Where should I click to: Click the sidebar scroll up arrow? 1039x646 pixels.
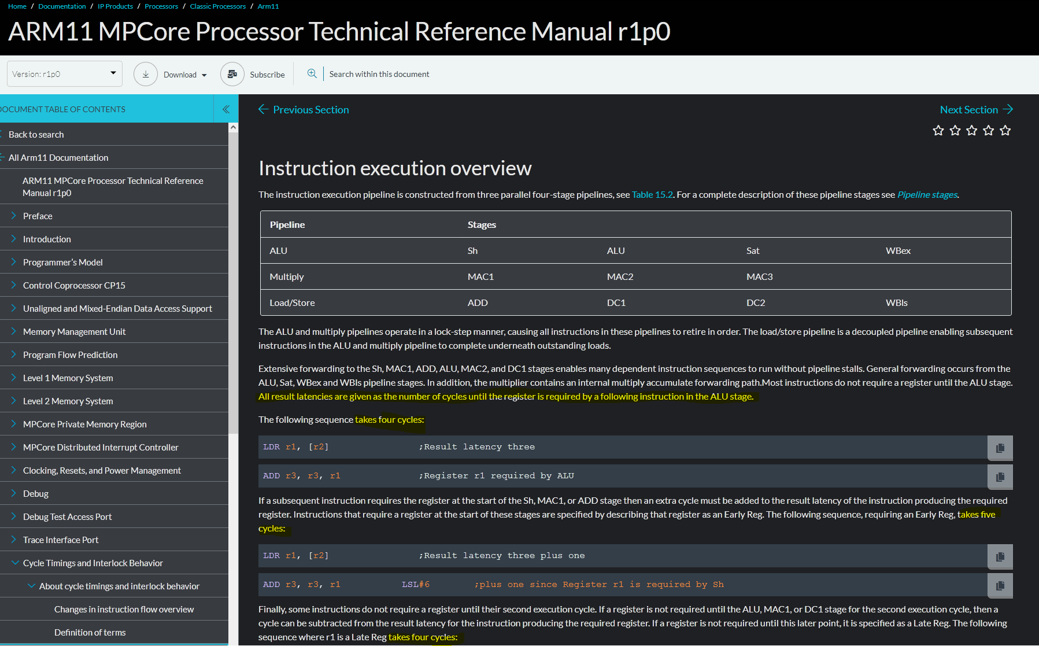(x=233, y=127)
